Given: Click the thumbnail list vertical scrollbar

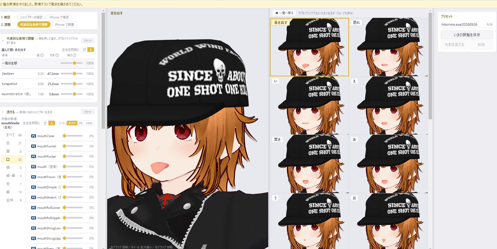Looking at the screenshot, I should point(430,66).
